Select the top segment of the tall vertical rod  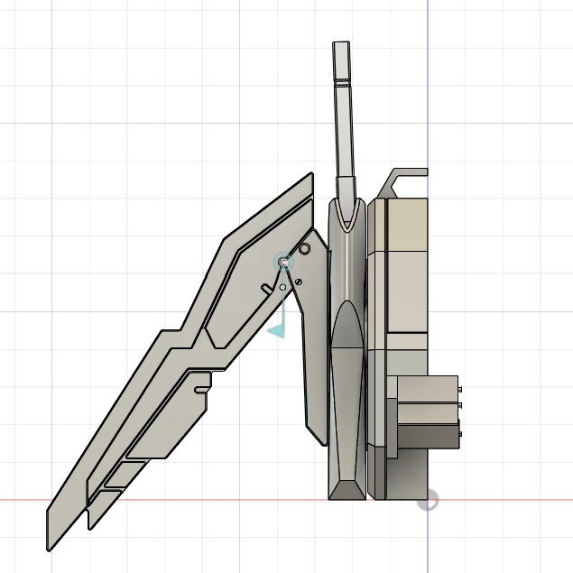pyautogui.click(x=341, y=60)
